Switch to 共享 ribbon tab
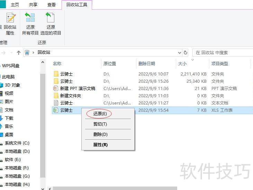Screen dimensions: 253x190 (x=33, y=5)
